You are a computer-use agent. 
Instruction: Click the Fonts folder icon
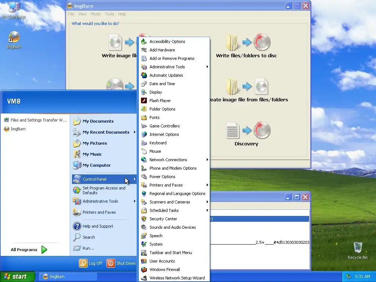[x=144, y=117]
